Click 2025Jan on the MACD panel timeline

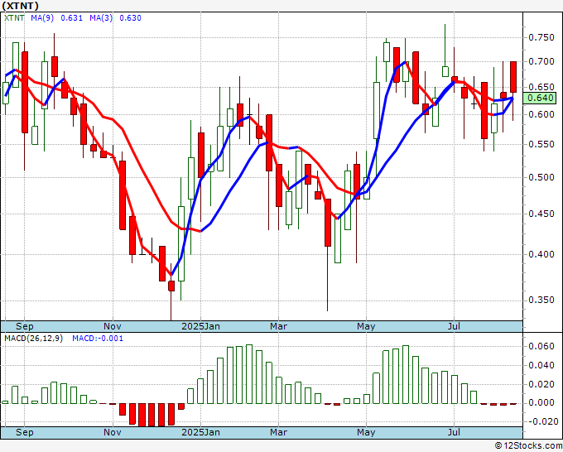tap(200, 432)
